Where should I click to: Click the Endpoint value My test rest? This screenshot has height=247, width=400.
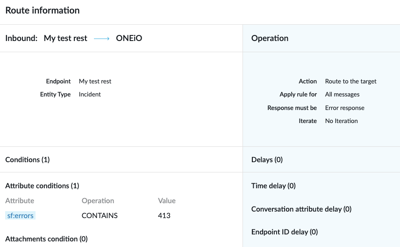(x=95, y=81)
